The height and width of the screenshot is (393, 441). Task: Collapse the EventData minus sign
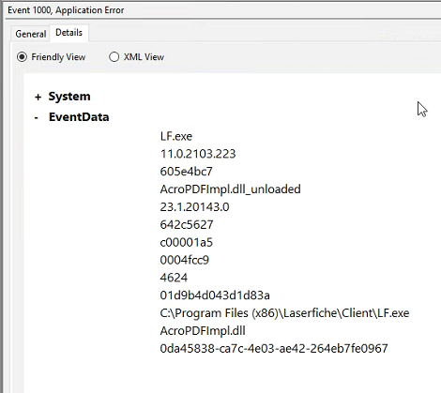(37, 118)
